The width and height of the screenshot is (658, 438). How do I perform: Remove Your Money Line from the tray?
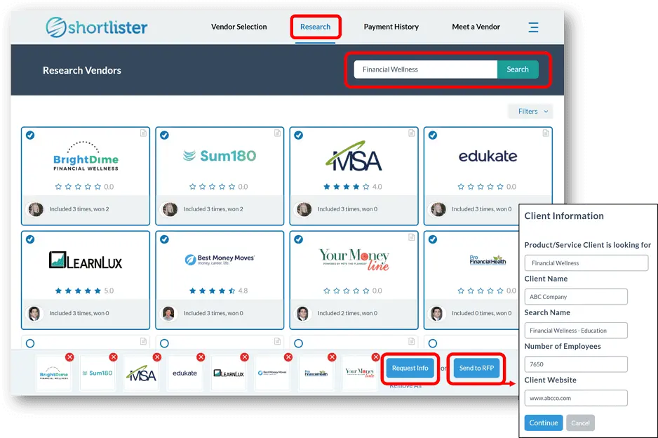(x=375, y=357)
